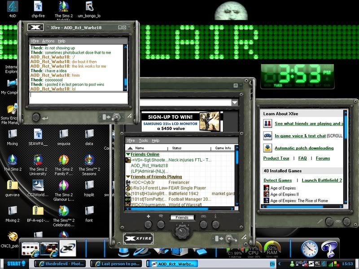Image resolution: width=359 pixels, height=269 pixels.
Task: Click the Sign-up to win Samsung banner
Action: point(182,121)
